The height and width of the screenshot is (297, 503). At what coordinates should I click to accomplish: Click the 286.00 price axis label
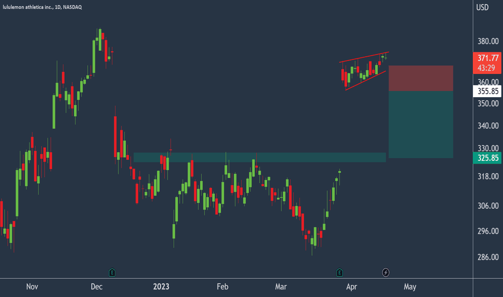coord(488,257)
